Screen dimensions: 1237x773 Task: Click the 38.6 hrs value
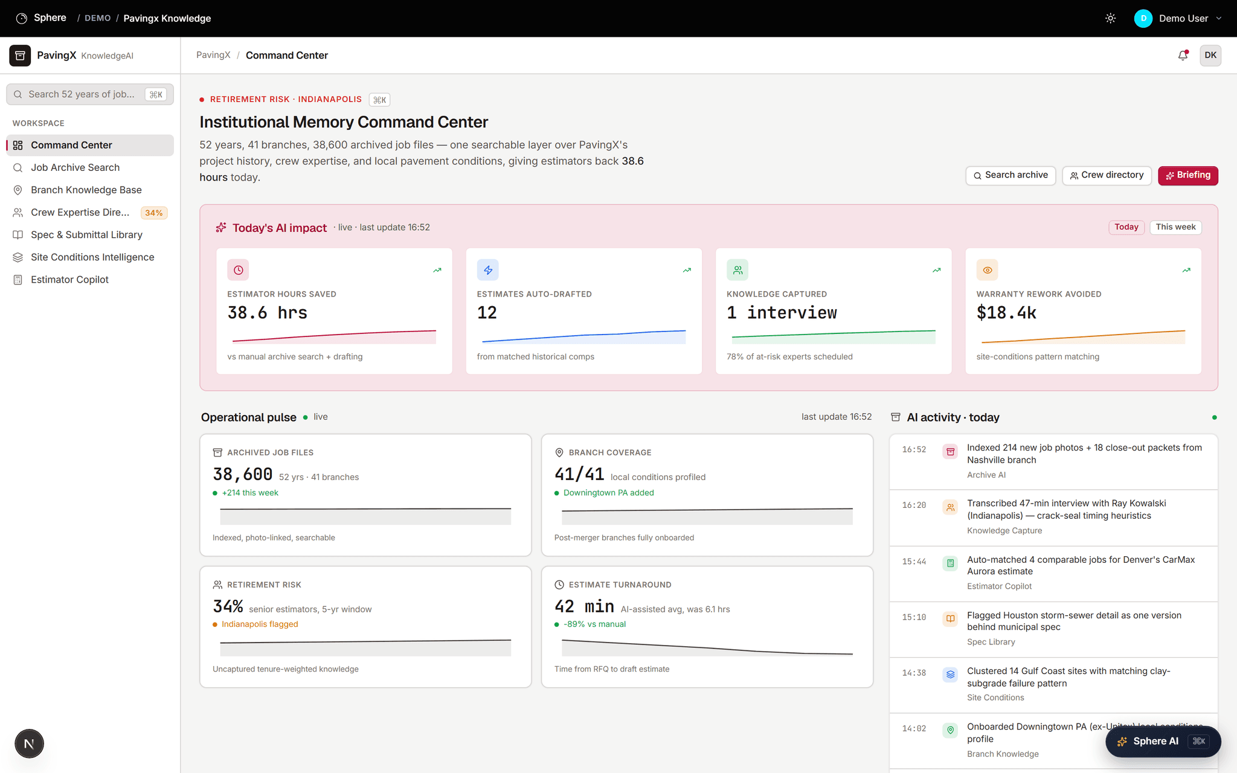click(x=267, y=313)
